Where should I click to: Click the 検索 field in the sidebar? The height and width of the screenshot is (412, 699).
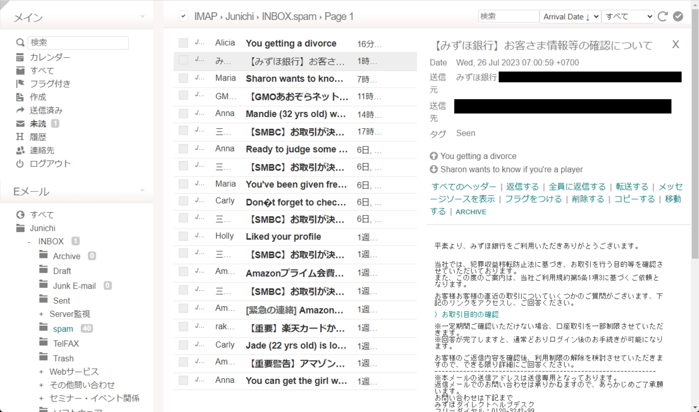tap(78, 43)
